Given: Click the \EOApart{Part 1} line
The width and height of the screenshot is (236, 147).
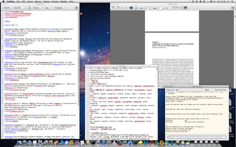Looking at the screenshot, I should click(x=11, y=25).
